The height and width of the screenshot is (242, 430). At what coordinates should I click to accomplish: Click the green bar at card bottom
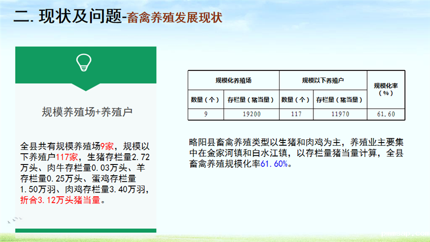86,230
